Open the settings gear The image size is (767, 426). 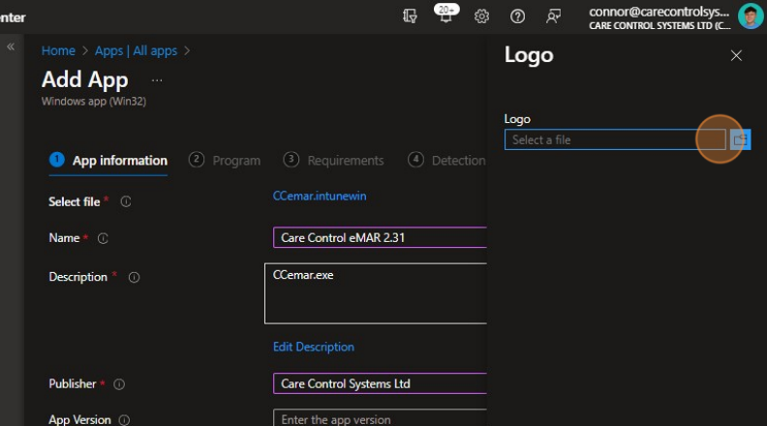click(481, 16)
